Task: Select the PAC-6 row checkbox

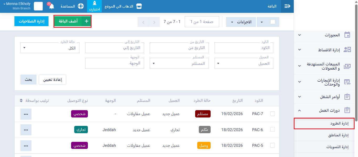Action: tap(272, 130)
